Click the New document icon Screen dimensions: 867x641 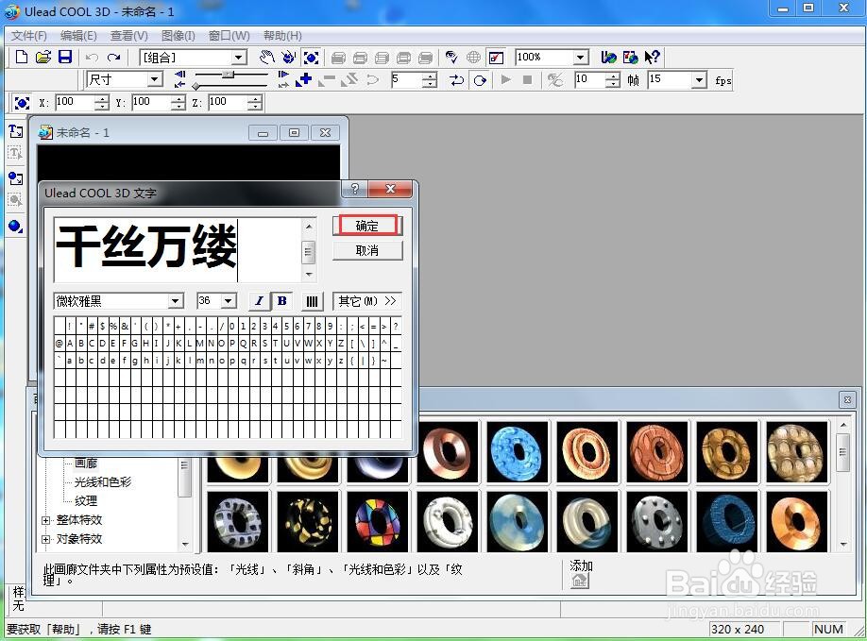point(21,57)
